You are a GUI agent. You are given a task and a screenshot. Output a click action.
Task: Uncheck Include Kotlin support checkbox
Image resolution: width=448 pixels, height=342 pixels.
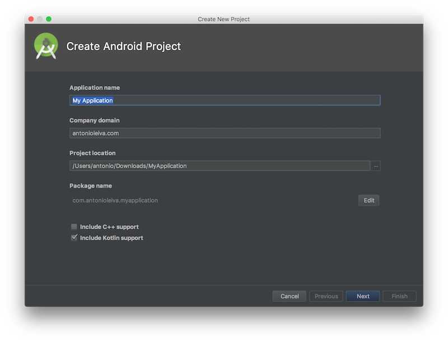74,237
